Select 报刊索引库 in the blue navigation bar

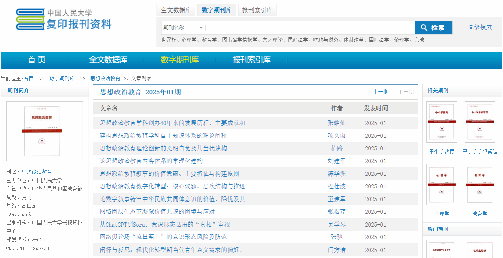(251, 60)
